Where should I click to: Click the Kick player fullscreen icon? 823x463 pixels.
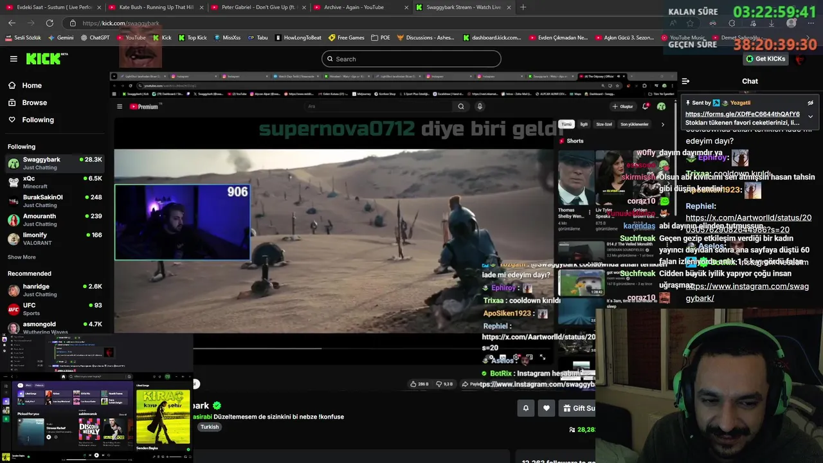click(x=542, y=357)
